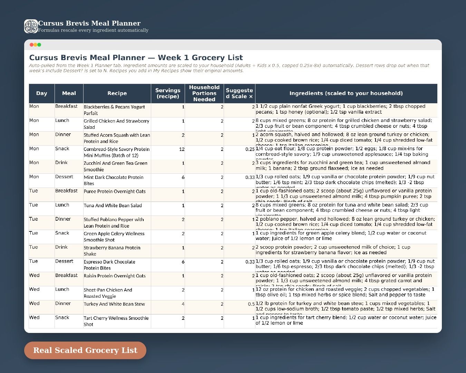Select Green Apple Celery Wellness Smoothie Shot
This screenshot has height=373, width=466.
(117, 237)
